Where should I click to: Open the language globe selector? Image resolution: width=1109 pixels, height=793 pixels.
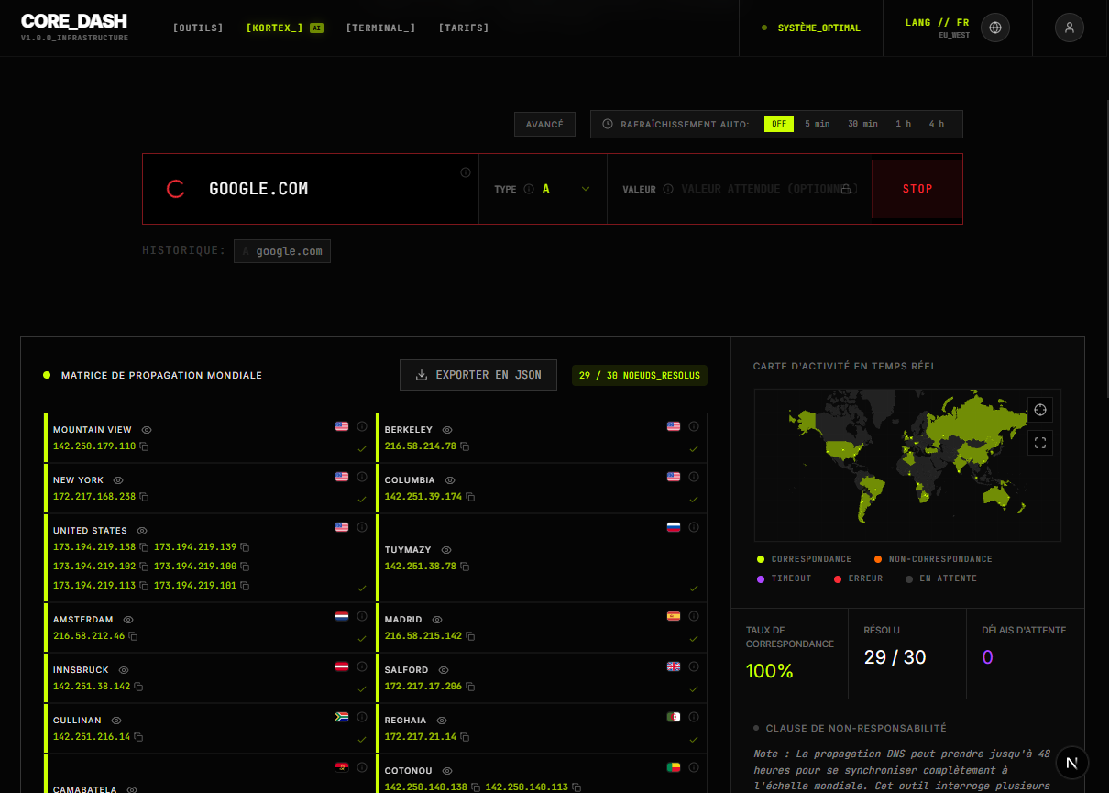[x=995, y=28]
